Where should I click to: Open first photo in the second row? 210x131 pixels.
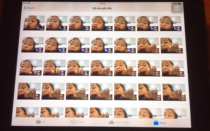coord(32,45)
